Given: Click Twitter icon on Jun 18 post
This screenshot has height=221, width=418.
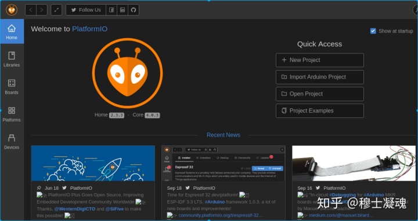Looking at the screenshot, I should (x=64, y=188).
